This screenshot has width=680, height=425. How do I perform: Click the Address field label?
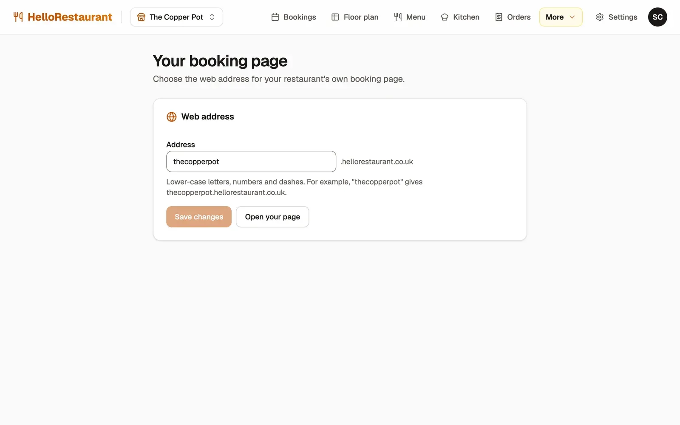pyautogui.click(x=181, y=144)
